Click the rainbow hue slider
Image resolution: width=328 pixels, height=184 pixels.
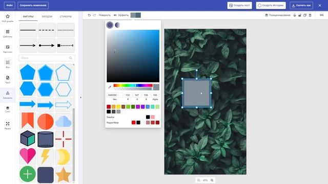(133, 85)
